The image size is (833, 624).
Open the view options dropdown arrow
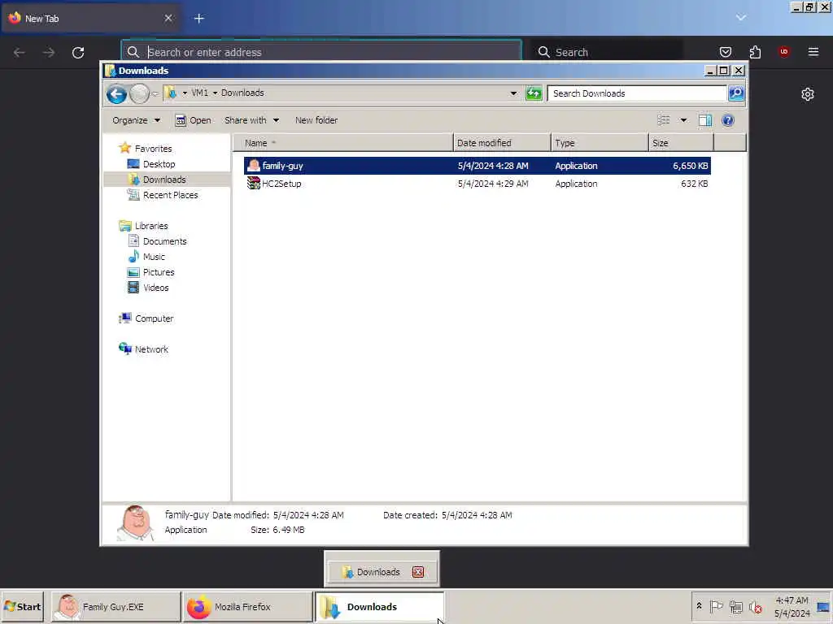tap(683, 120)
